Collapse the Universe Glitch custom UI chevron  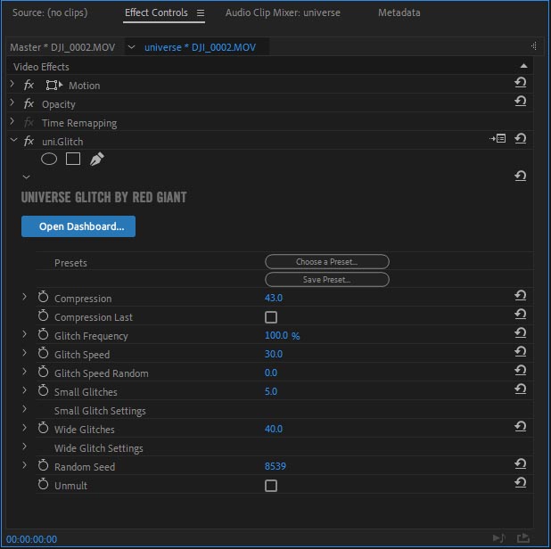(27, 177)
